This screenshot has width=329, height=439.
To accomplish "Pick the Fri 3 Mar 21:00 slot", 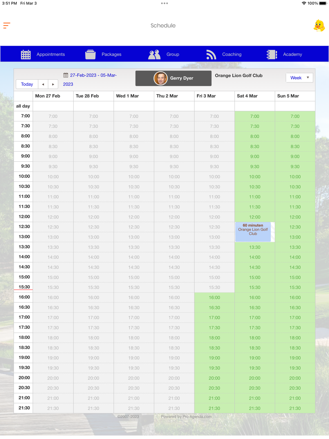I will [x=214, y=398].
